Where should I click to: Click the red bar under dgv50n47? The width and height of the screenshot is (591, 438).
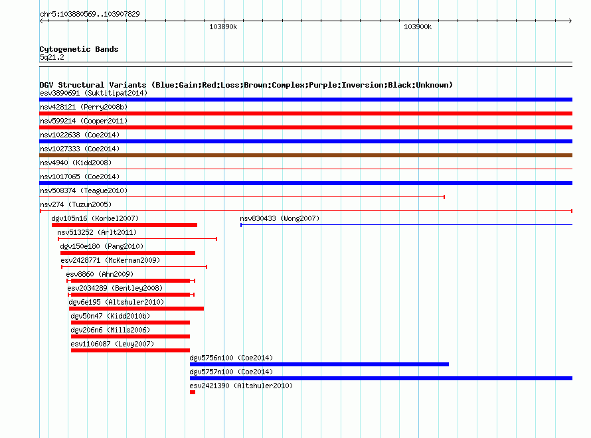point(130,323)
